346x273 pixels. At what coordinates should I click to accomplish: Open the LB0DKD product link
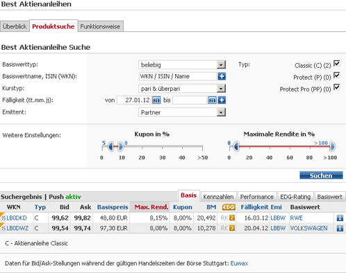pos(17,218)
